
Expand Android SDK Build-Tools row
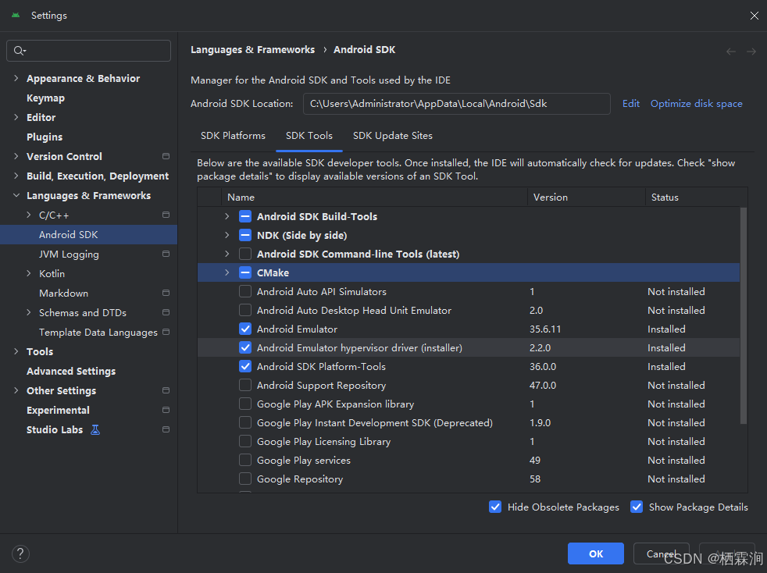[x=227, y=216]
